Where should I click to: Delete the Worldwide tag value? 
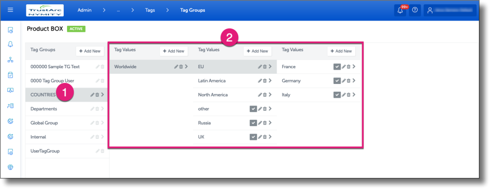point(181,67)
